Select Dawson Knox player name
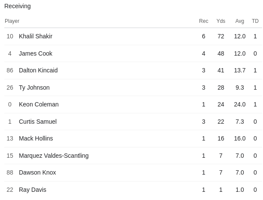This screenshot has height=200, width=263. pos(37,172)
